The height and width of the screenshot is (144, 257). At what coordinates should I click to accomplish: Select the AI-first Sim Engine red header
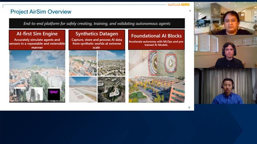click(x=37, y=40)
